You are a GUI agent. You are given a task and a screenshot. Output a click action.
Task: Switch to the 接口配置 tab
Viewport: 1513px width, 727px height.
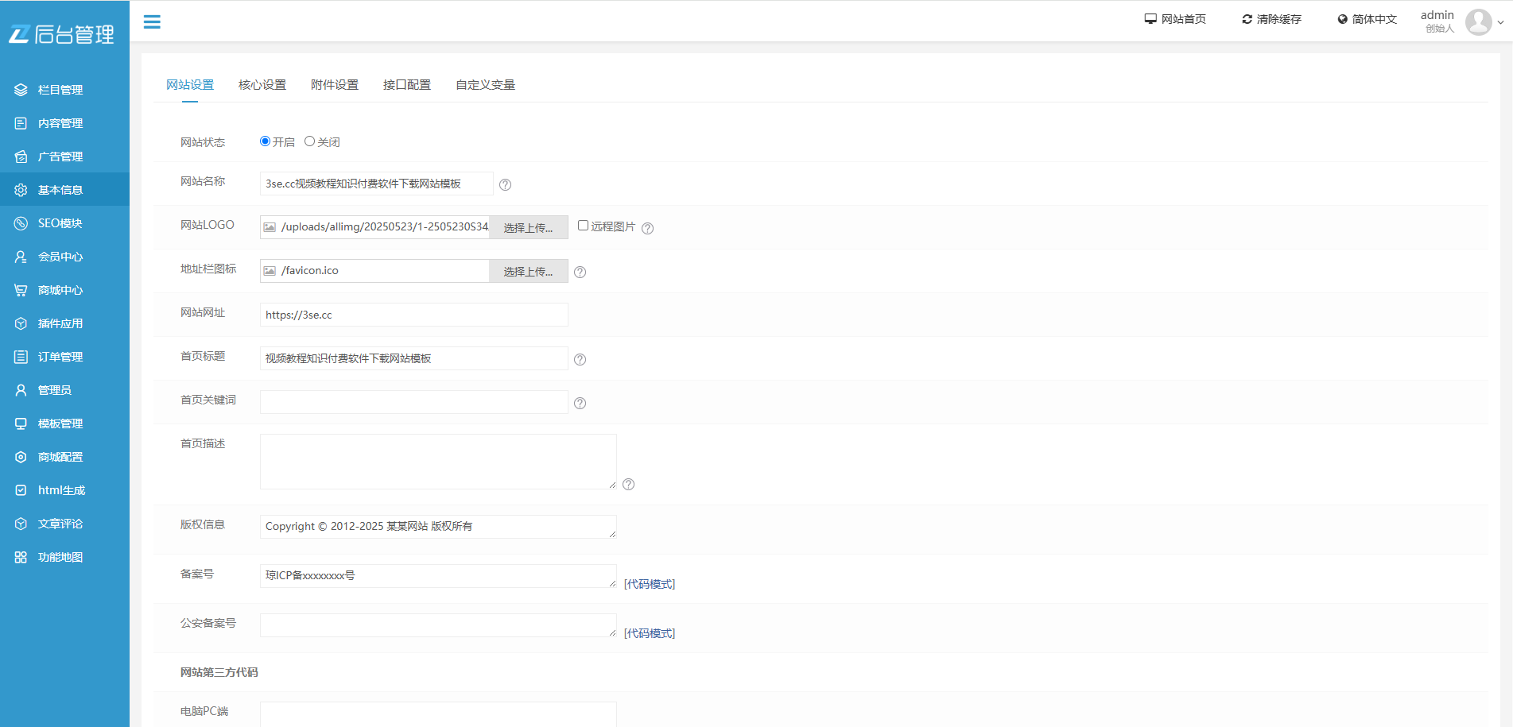click(x=407, y=85)
